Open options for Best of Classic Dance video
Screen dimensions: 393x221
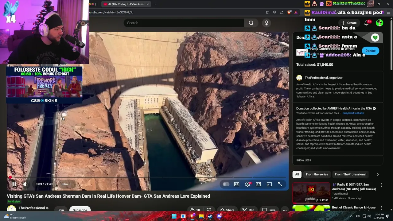[x=381, y=208]
